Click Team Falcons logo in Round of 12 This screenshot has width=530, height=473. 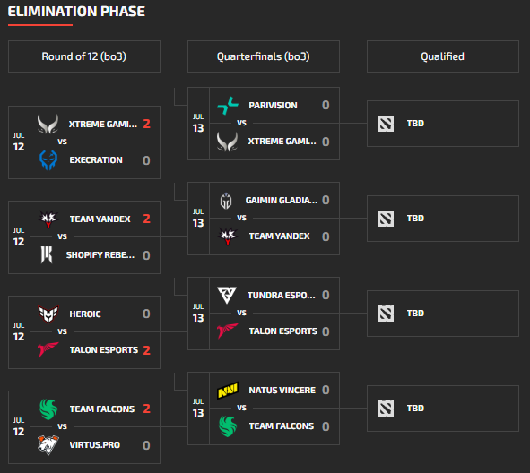pyautogui.click(x=48, y=409)
